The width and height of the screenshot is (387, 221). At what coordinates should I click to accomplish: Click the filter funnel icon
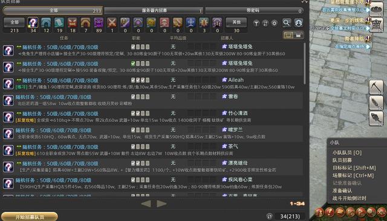coord(256,24)
